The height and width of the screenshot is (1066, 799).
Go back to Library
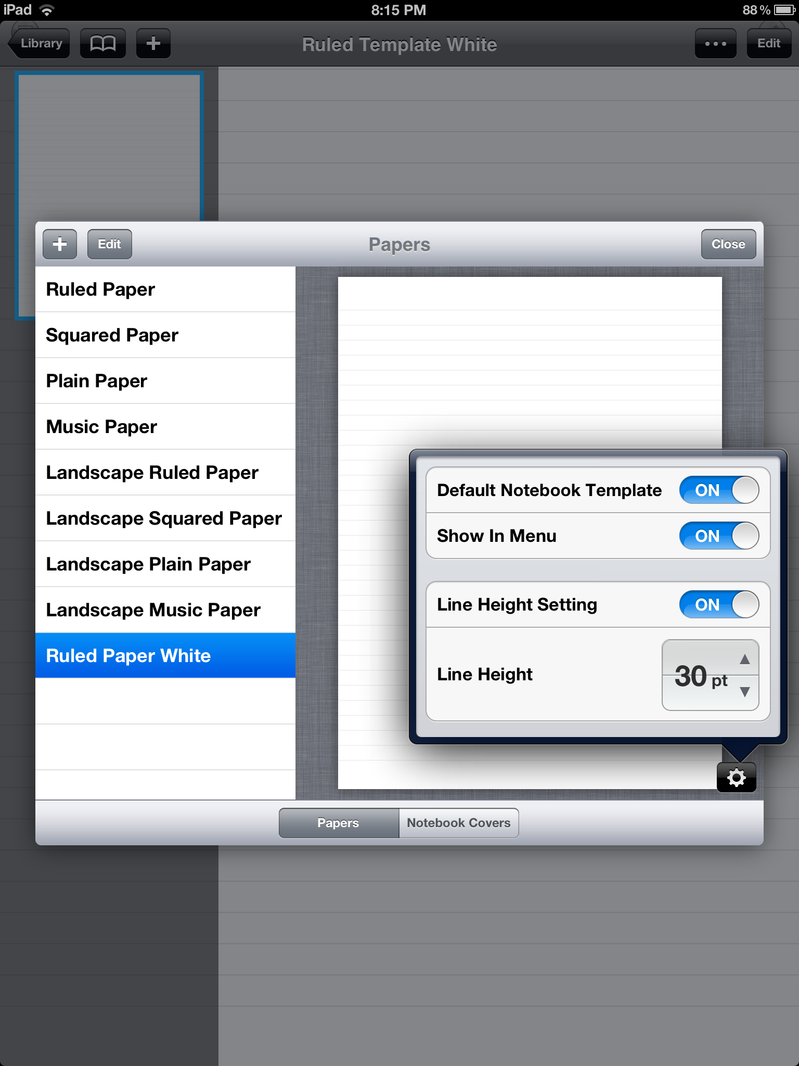40,44
